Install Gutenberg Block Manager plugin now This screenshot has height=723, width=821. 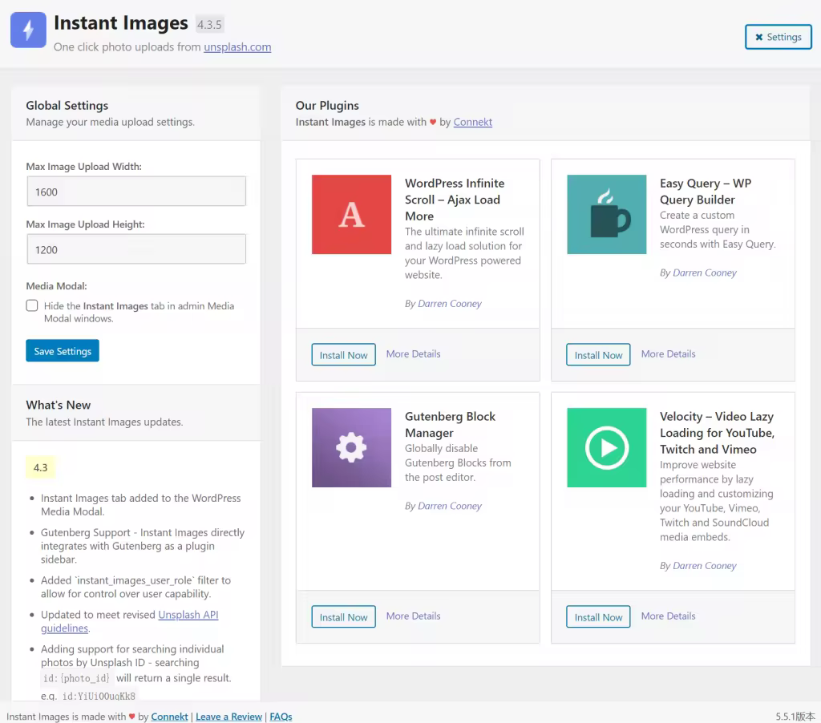point(343,616)
